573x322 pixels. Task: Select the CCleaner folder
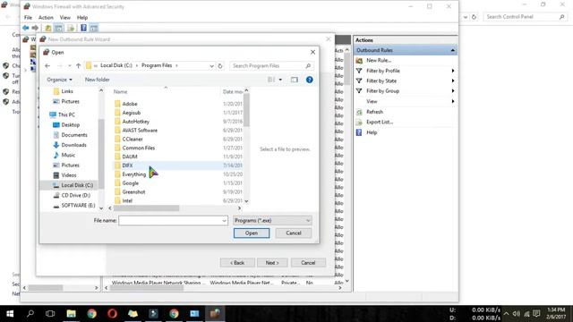coord(133,140)
